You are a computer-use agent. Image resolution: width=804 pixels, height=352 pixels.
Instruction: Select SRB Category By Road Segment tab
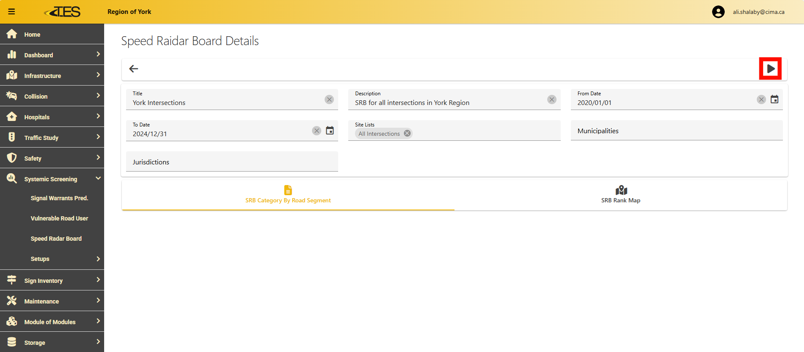click(x=288, y=195)
